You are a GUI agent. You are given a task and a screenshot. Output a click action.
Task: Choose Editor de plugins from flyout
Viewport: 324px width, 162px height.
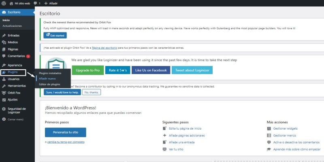coord(49,84)
